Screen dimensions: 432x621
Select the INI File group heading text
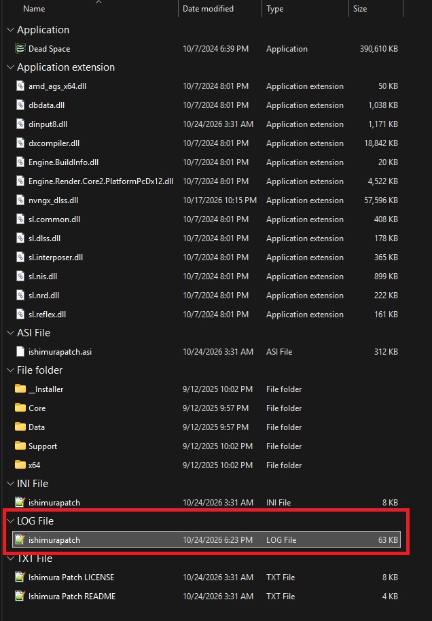coord(33,484)
